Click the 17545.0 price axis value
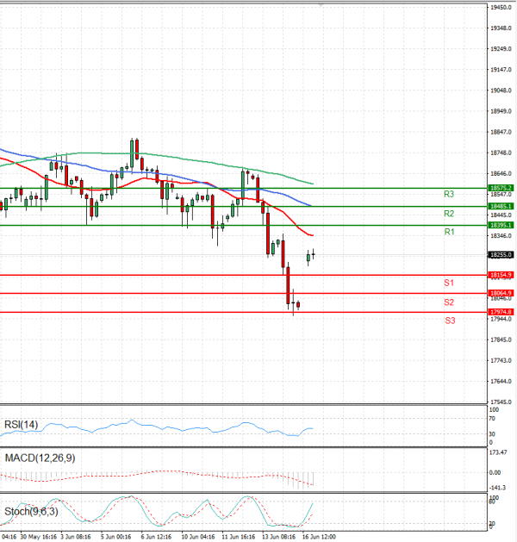Image resolution: width=517 pixels, height=542 pixels. coord(501,402)
